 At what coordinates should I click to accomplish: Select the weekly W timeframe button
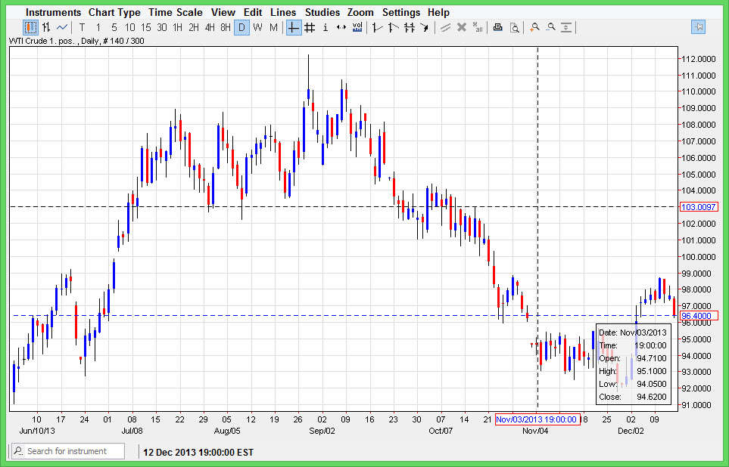(257, 28)
